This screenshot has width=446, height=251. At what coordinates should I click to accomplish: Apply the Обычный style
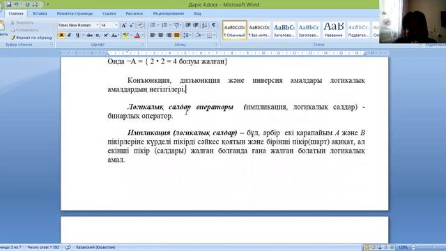(235, 30)
